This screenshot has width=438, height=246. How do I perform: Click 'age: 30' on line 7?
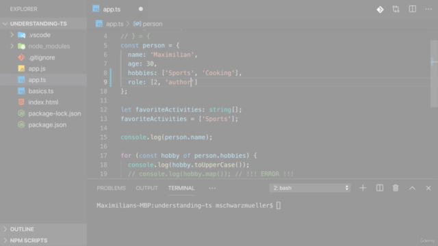(x=141, y=64)
